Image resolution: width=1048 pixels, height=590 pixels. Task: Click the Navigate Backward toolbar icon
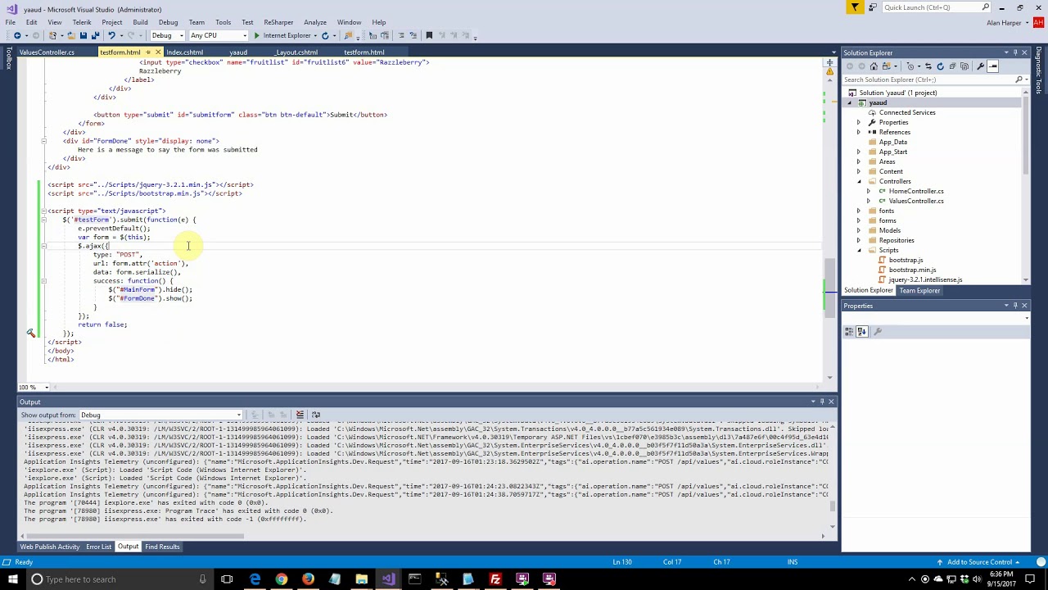(17, 35)
